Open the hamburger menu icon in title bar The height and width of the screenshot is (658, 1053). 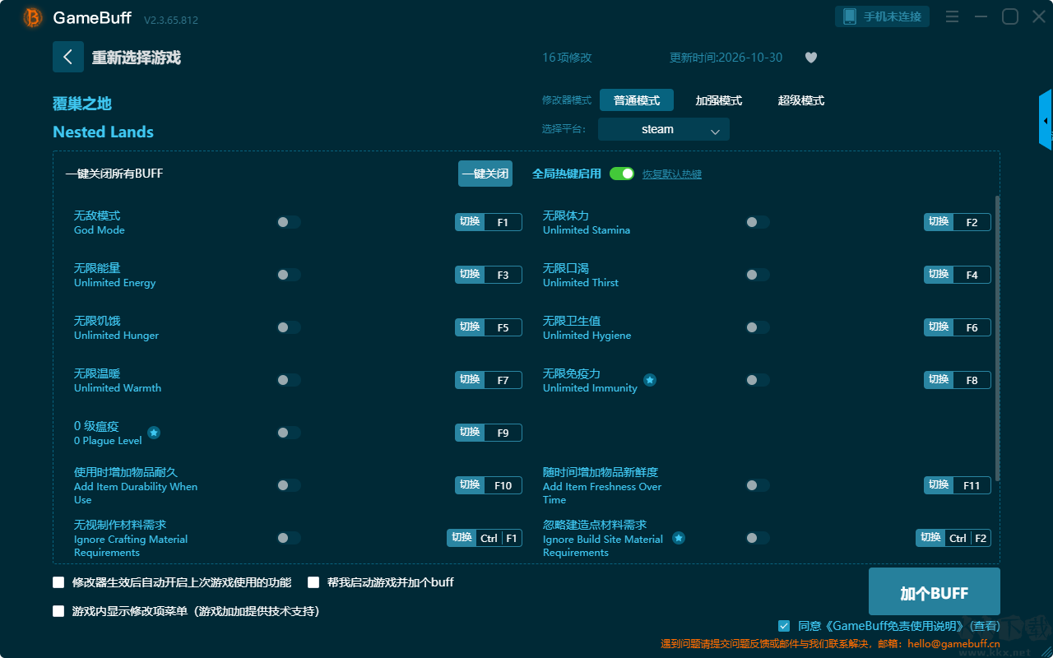click(952, 16)
